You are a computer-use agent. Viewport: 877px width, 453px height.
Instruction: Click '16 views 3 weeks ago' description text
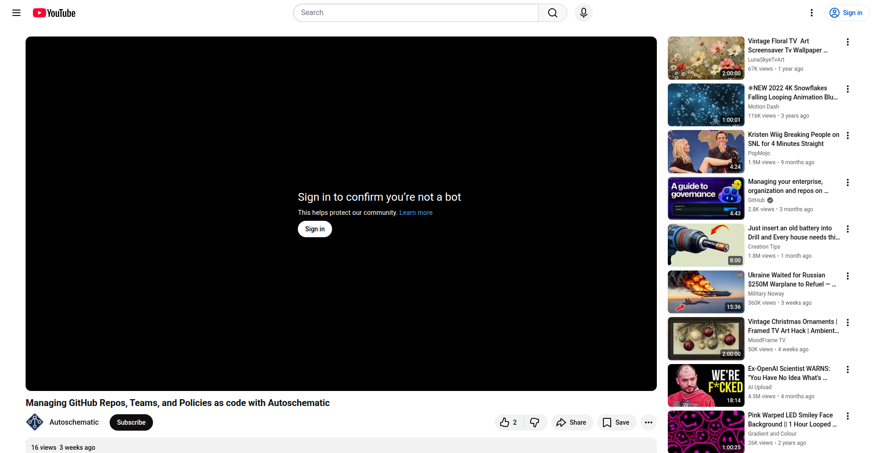point(63,448)
